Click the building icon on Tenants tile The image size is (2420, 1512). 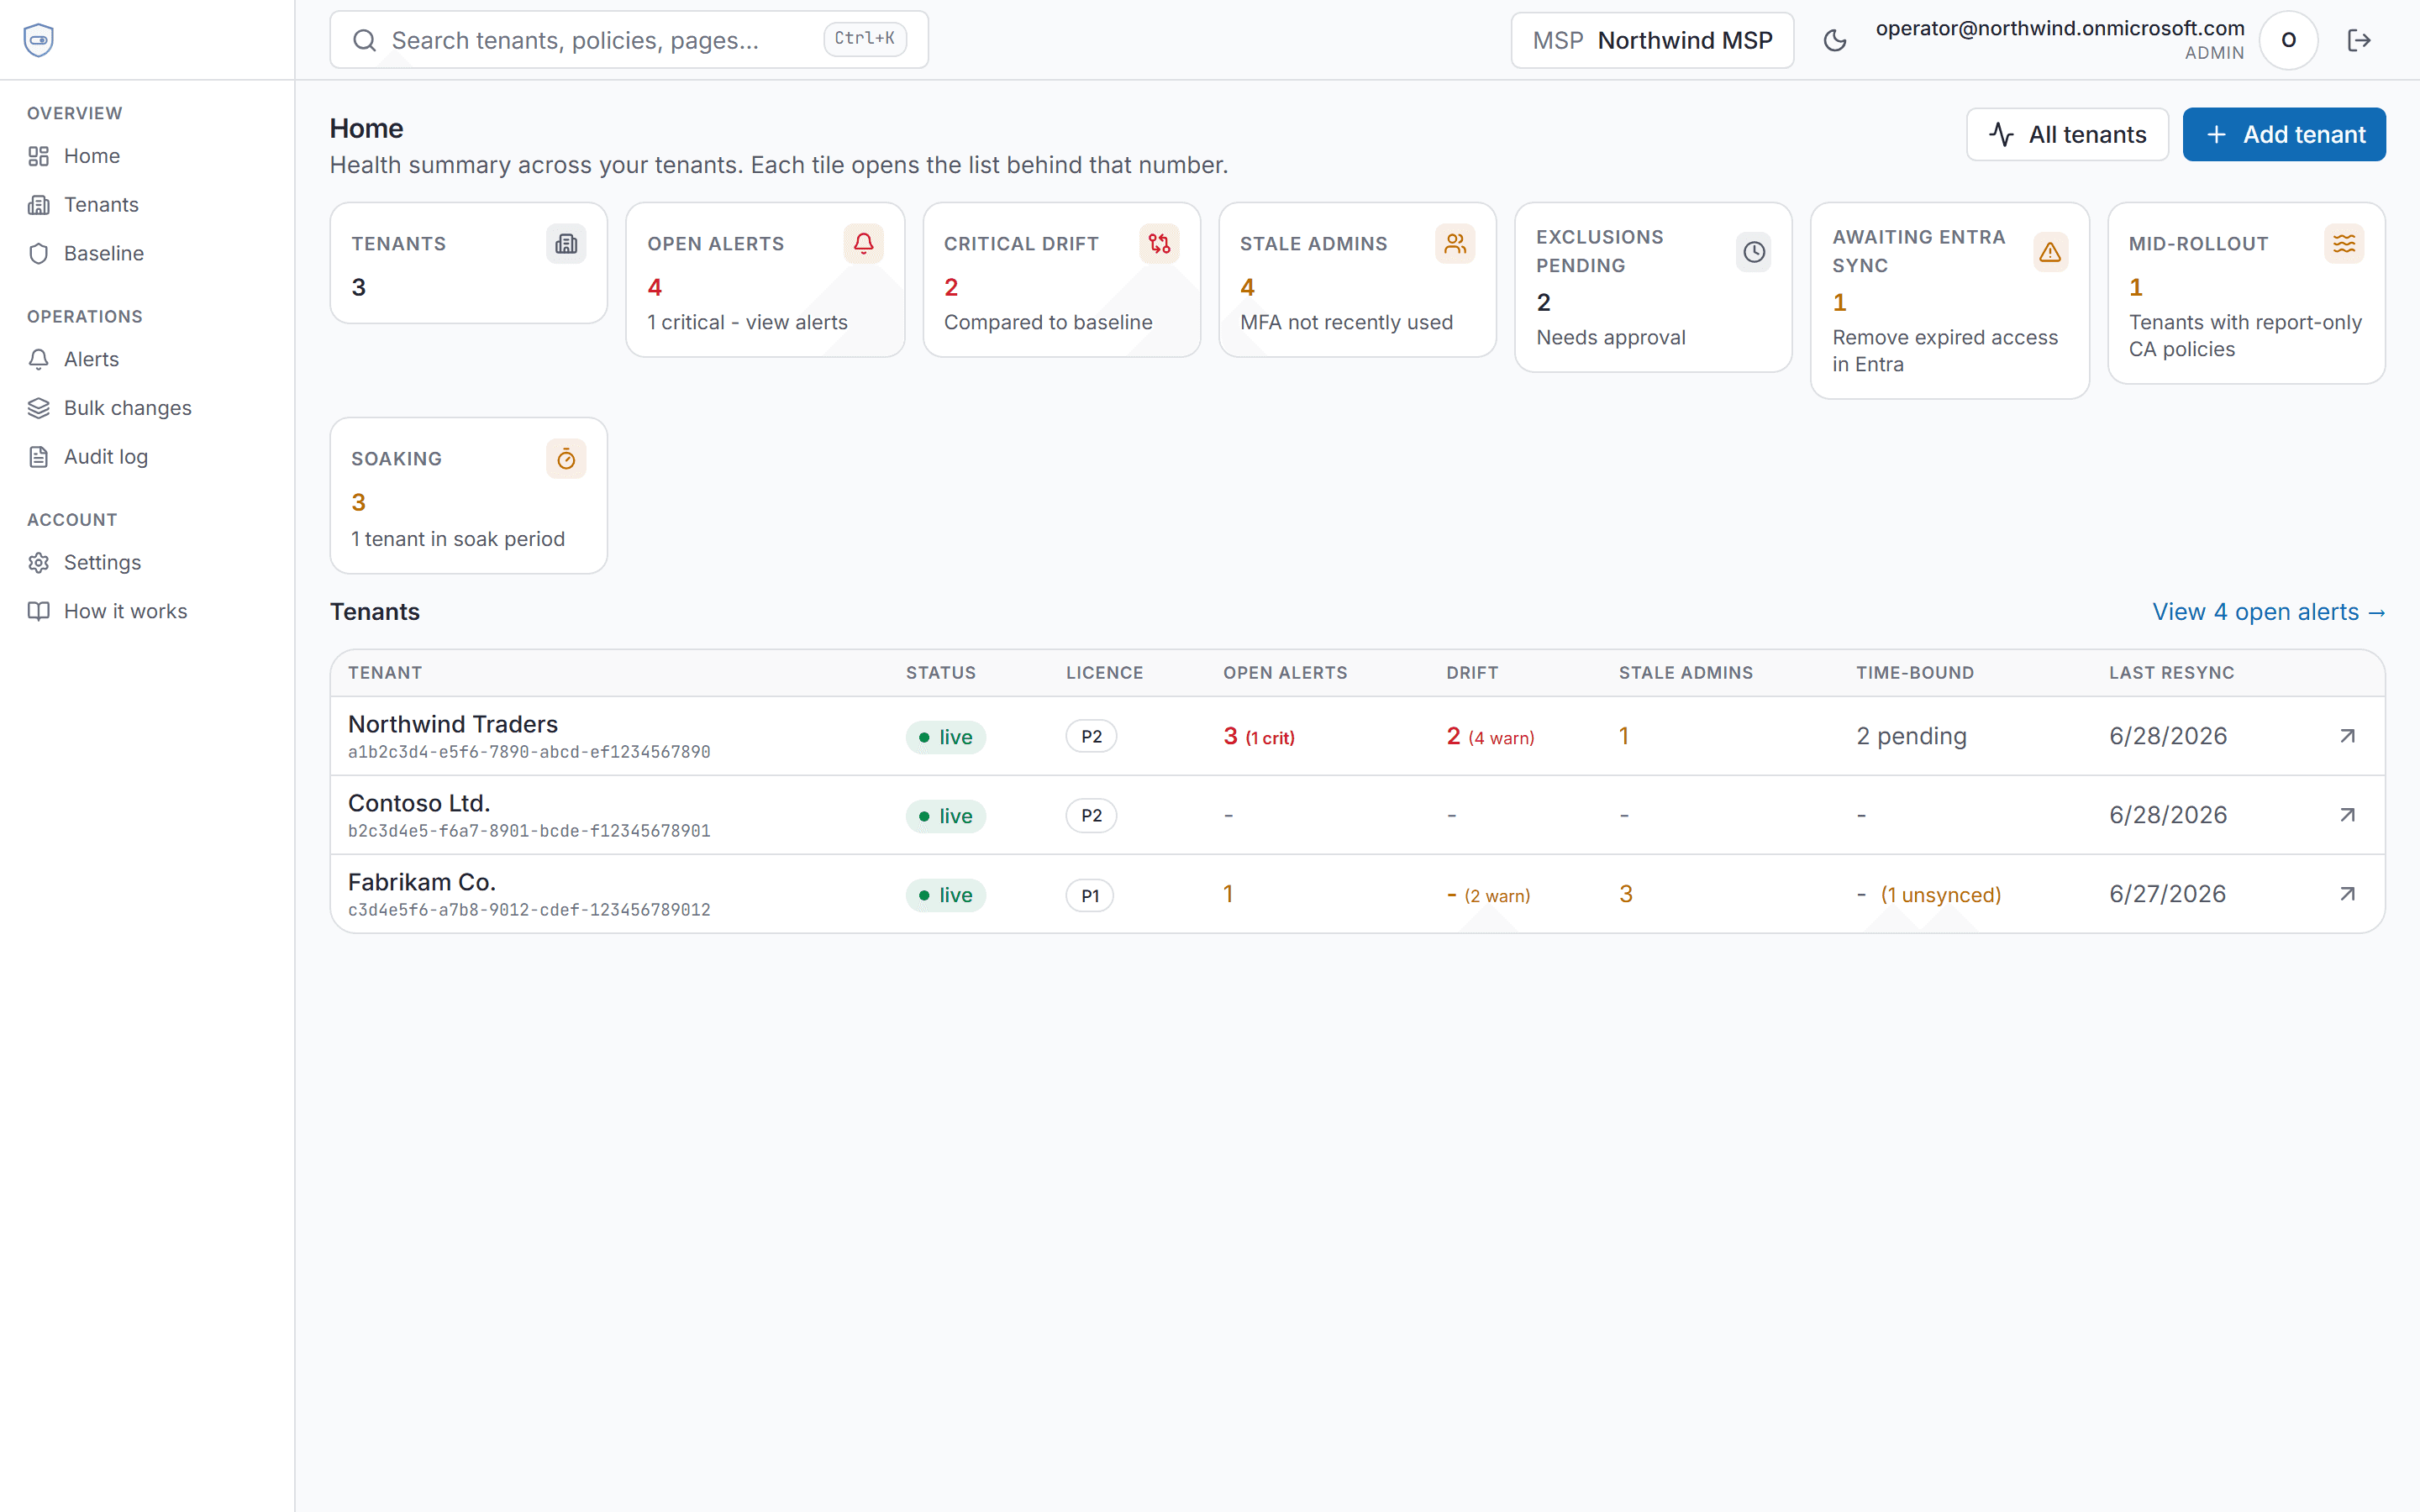[x=566, y=244]
